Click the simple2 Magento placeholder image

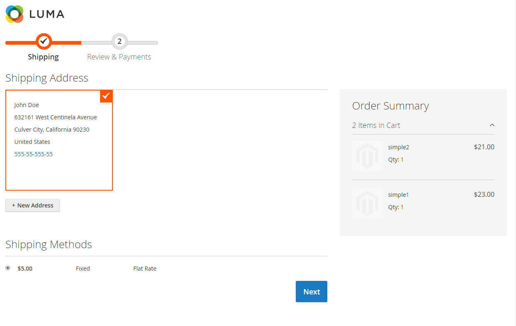(367, 156)
